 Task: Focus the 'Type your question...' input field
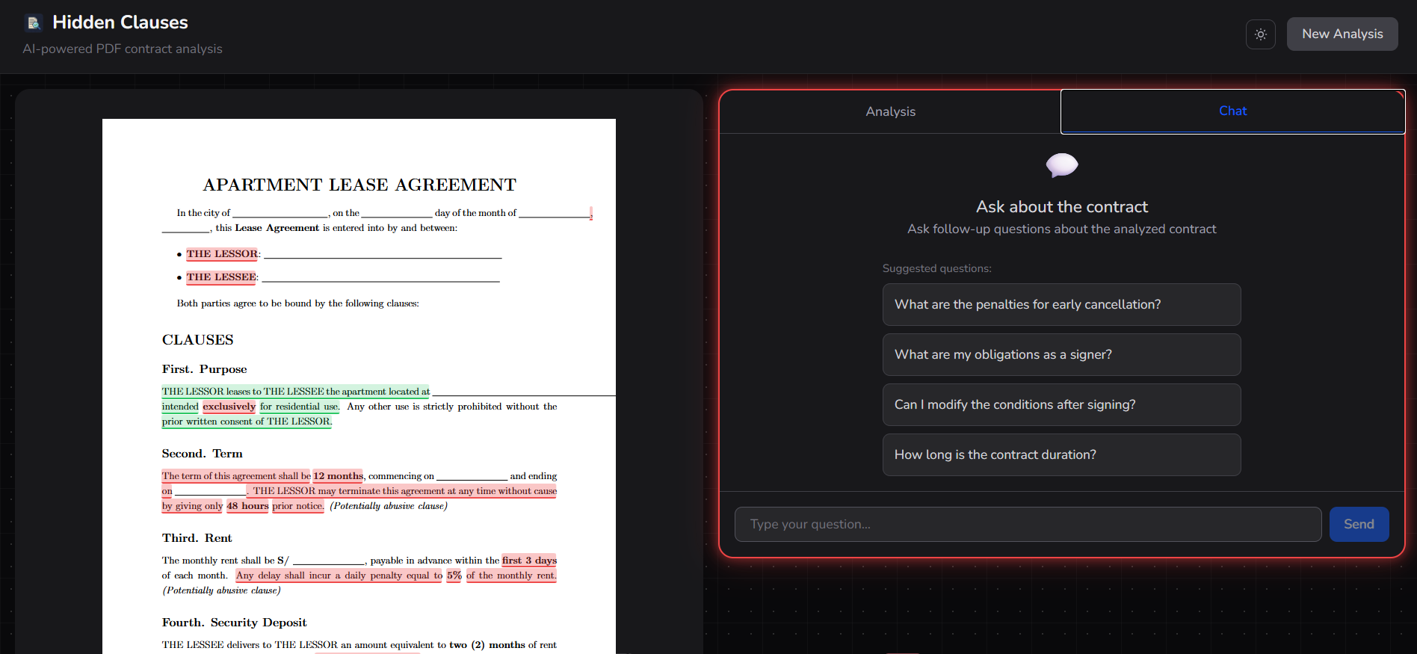pyautogui.click(x=1028, y=525)
